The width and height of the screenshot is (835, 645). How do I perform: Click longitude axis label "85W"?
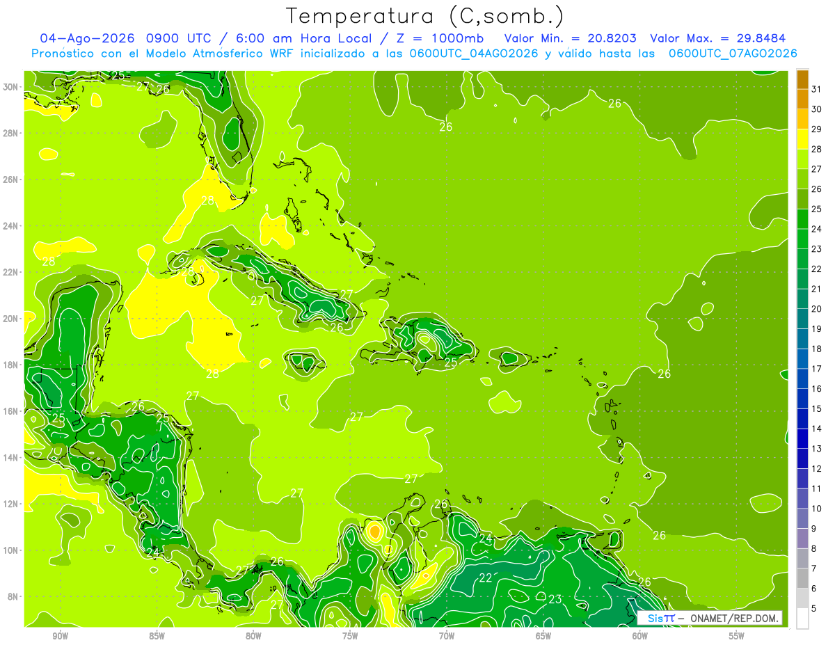point(157,636)
